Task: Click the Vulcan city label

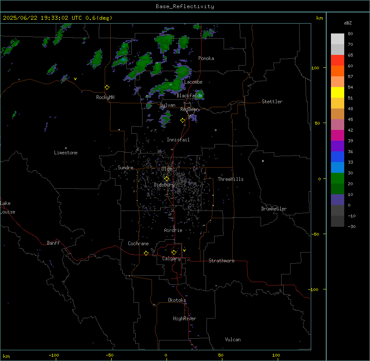Action: coord(233,340)
